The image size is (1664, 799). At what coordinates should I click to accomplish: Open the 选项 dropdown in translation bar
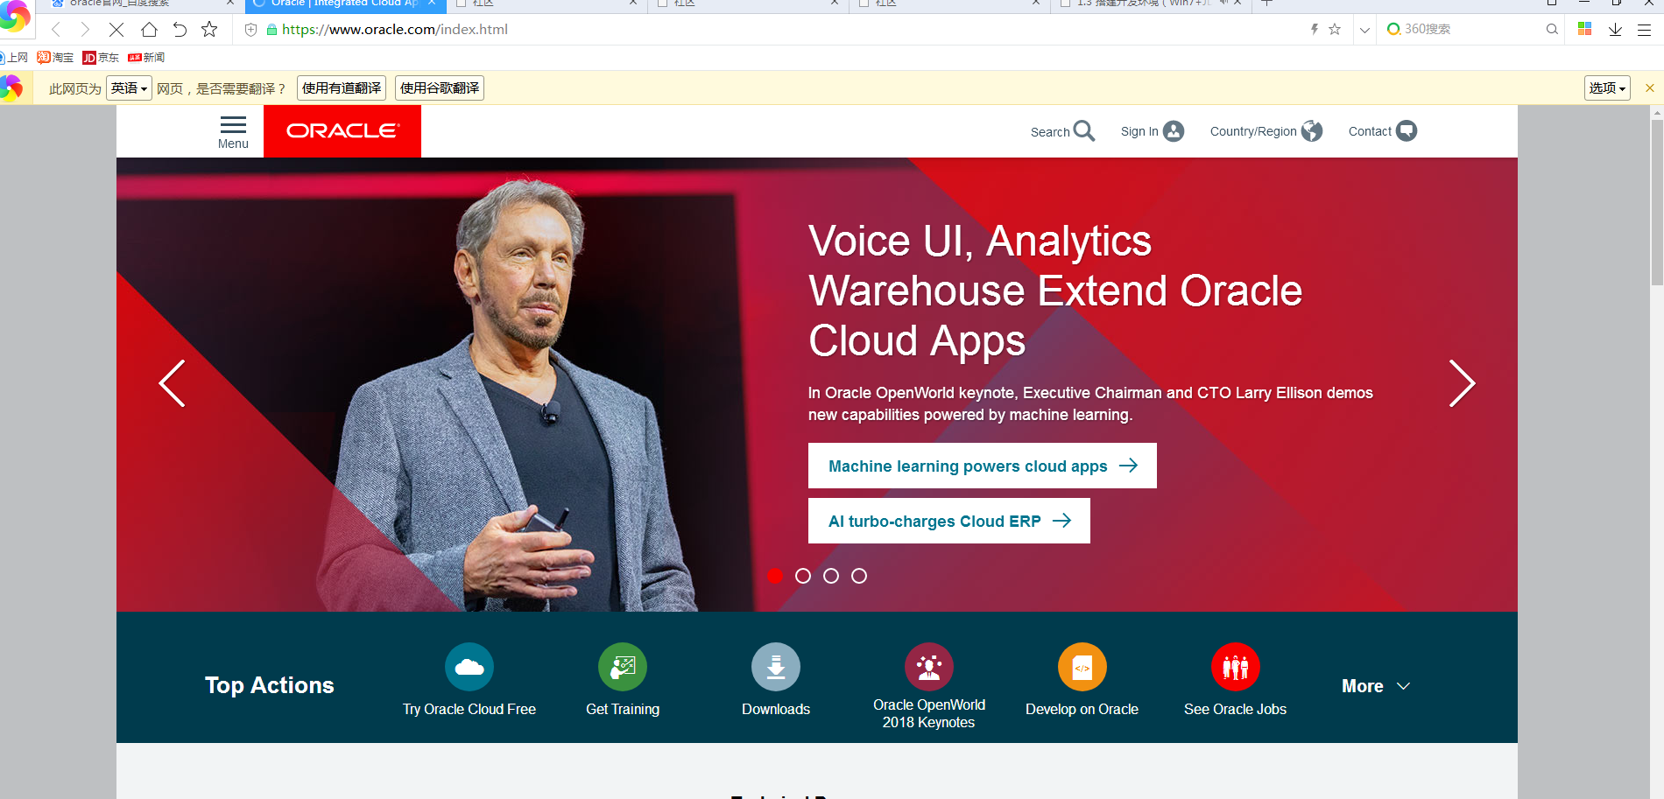(x=1607, y=88)
